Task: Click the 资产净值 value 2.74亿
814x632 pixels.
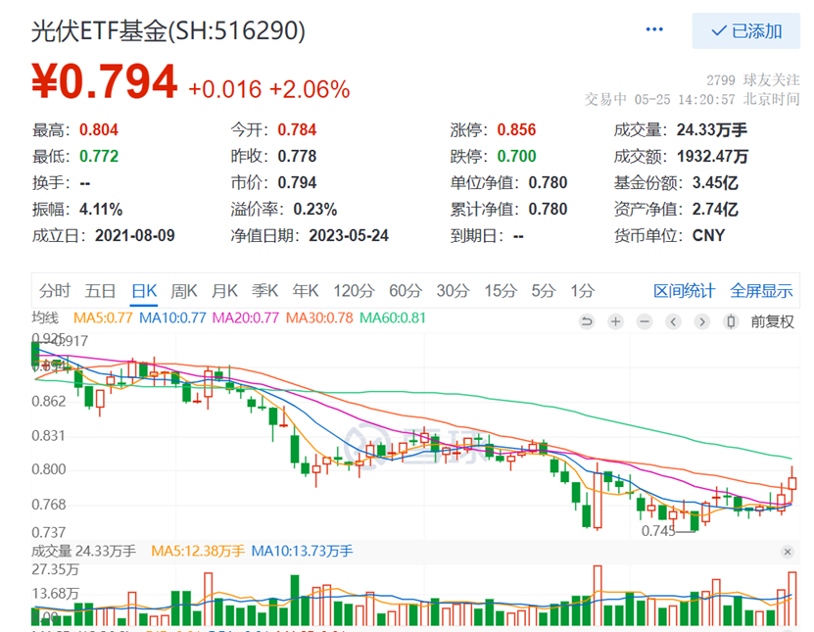Action: pyautogui.click(x=715, y=210)
